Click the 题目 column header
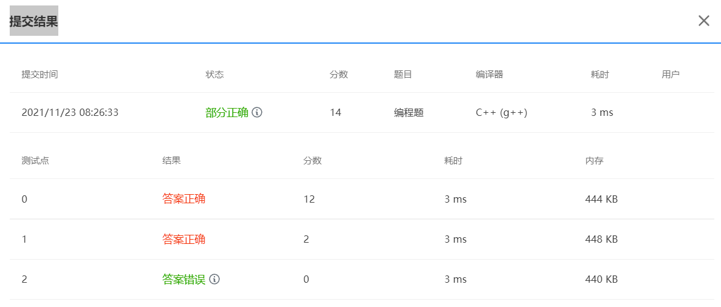This screenshot has width=721, height=307. tap(403, 75)
